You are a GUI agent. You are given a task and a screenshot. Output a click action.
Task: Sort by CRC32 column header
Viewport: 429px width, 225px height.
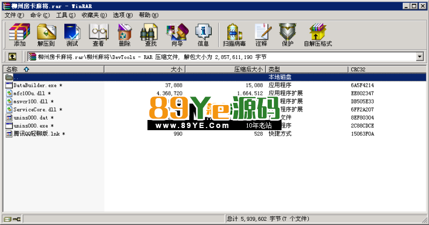point(387,69)
